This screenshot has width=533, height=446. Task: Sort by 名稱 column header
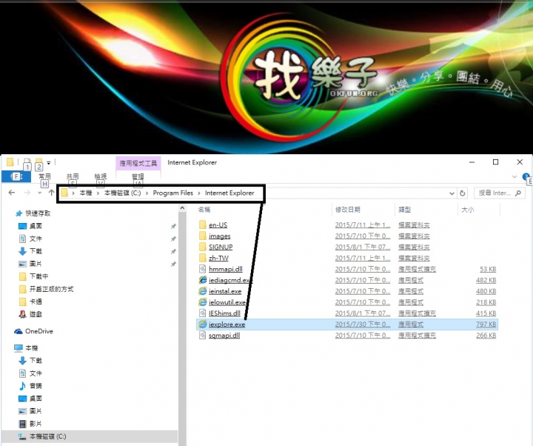204,210
